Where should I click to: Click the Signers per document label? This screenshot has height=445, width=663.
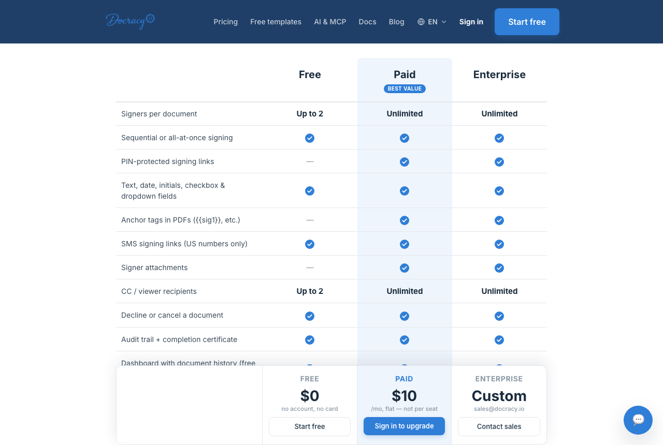point(159,114)
